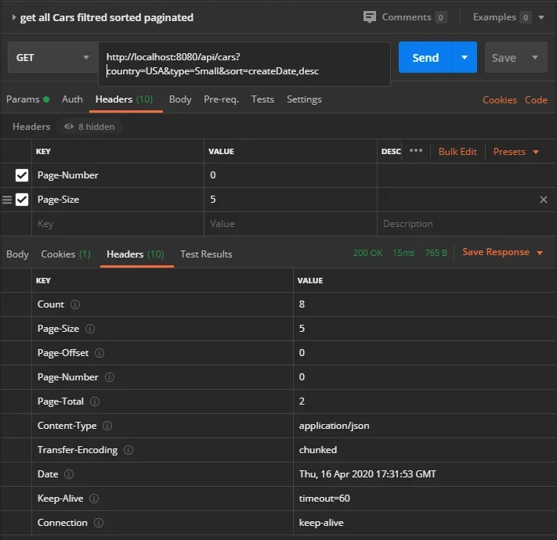Click the 15ms response time
This screenshot has height=540, width=557.
(x=403, y=253)
